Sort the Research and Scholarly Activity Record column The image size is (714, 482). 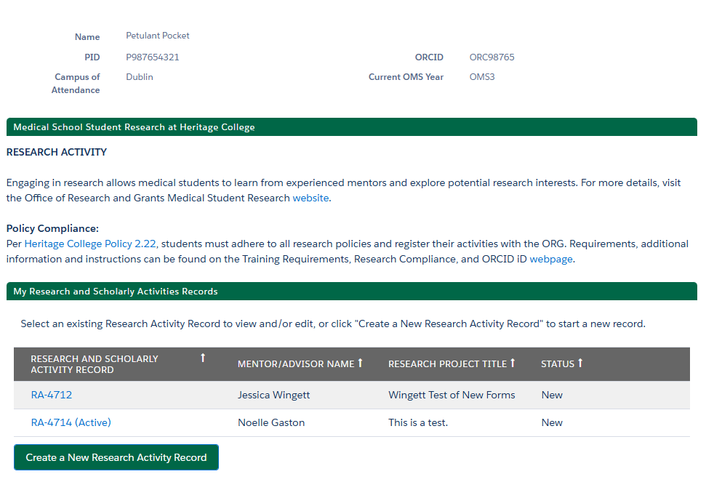(203, 357)
